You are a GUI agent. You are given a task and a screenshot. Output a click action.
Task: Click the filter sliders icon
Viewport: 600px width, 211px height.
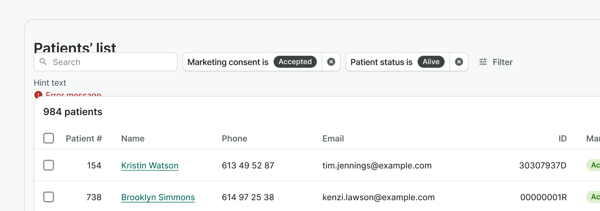tap(483, 62)
